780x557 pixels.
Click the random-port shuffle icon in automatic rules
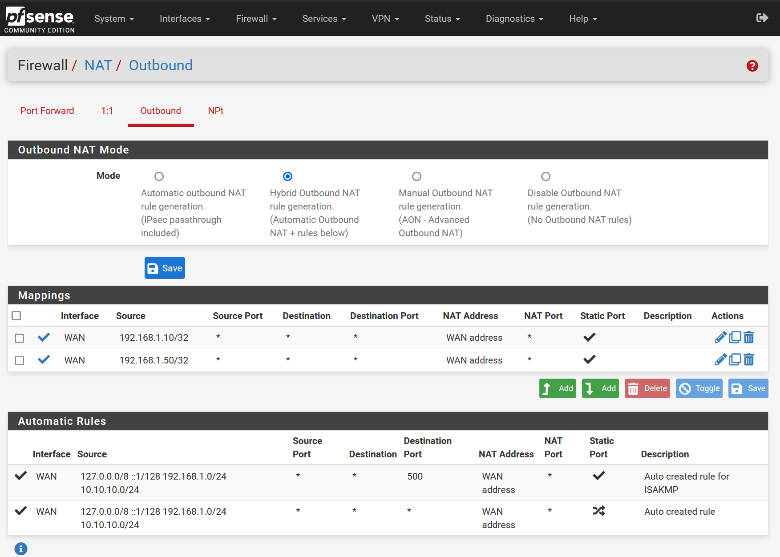tap(599, 511)
